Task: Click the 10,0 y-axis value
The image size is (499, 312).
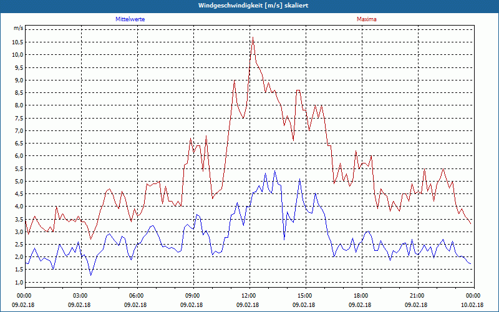Action: tap(17, 55)
